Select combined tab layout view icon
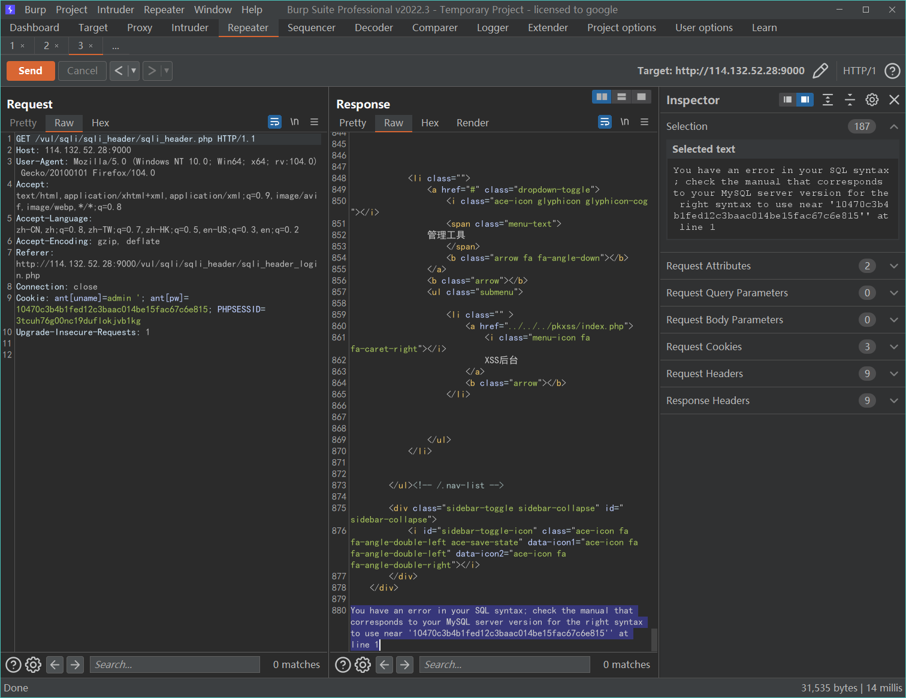Screen dimensions: 906x698 point(641,96)
